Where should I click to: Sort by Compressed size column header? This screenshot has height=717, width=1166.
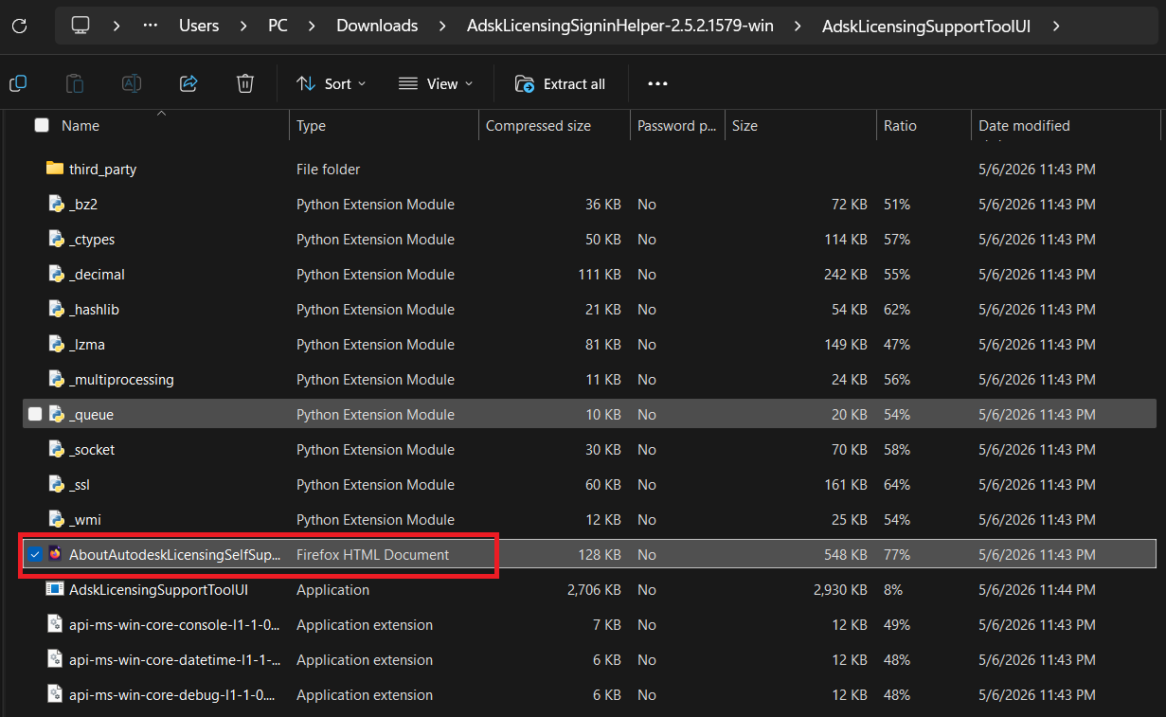(x=538, y=125)
